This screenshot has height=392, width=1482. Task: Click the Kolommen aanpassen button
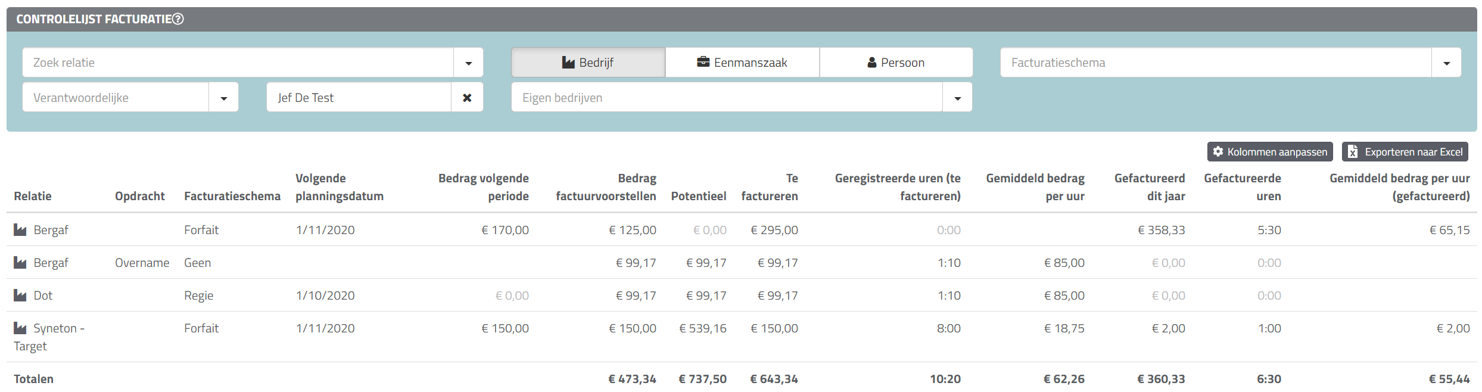(1270, 152)
